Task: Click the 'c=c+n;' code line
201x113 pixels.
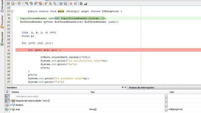Action: coord(45,68)
